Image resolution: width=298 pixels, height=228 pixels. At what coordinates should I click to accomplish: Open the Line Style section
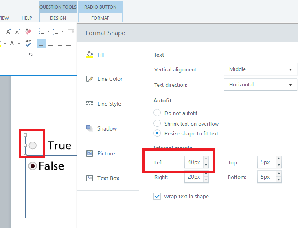[108, 104]
